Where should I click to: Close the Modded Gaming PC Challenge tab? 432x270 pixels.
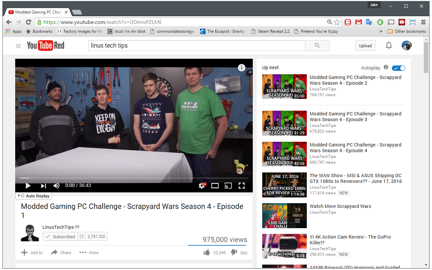tap(66, 12)
